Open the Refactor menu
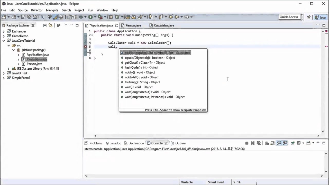The width and height of the screenshot is (329, 185). coord(37,10)
